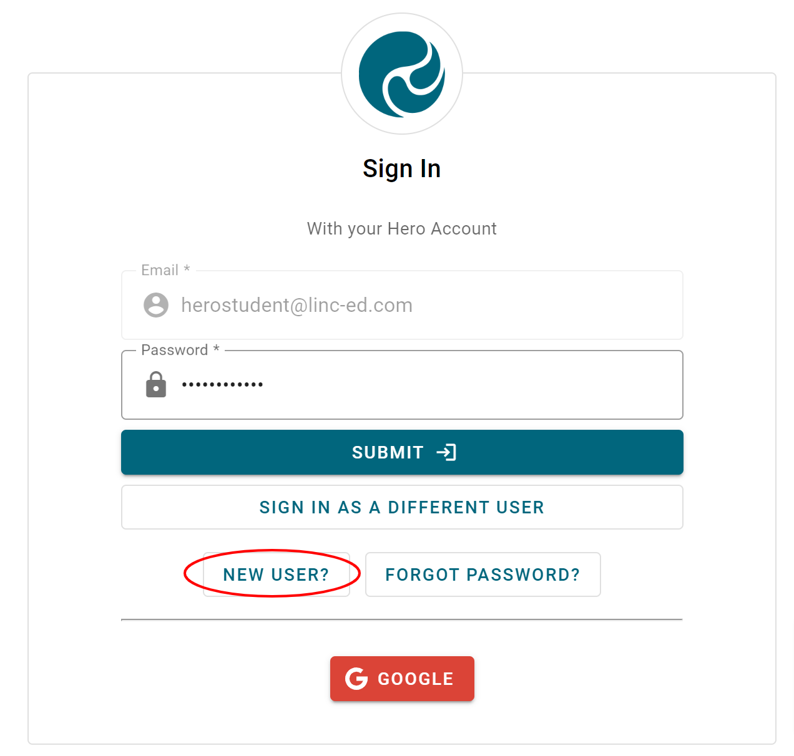Open the New User? registration option
794x756 pixels.
tap(276, 574)
